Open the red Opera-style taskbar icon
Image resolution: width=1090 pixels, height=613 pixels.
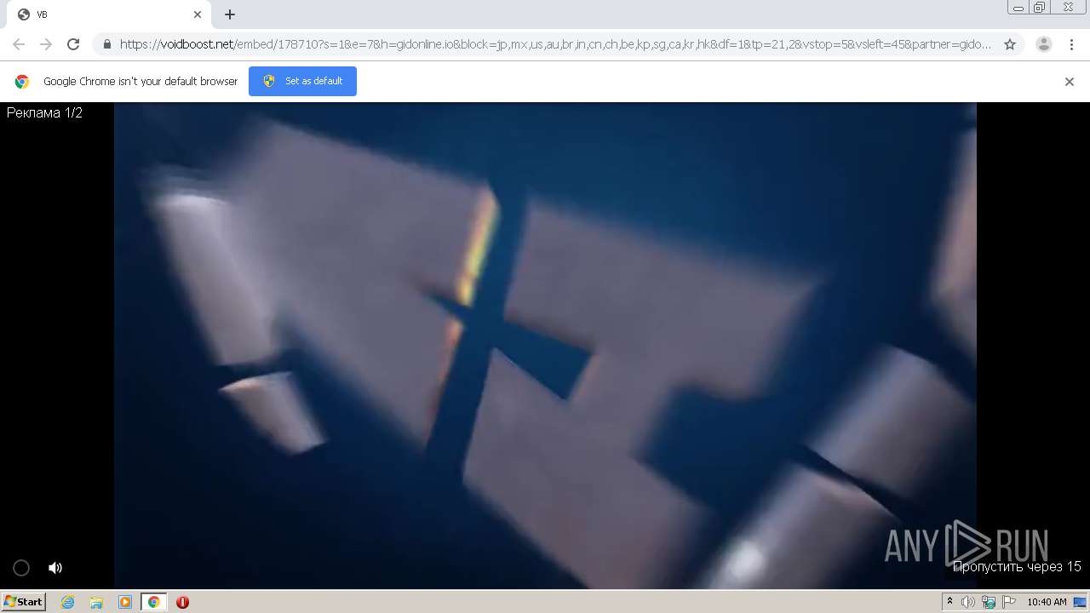pos(182,602)
